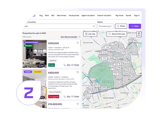
Task: Clear the NW1 location search
Action: (94, 26)
